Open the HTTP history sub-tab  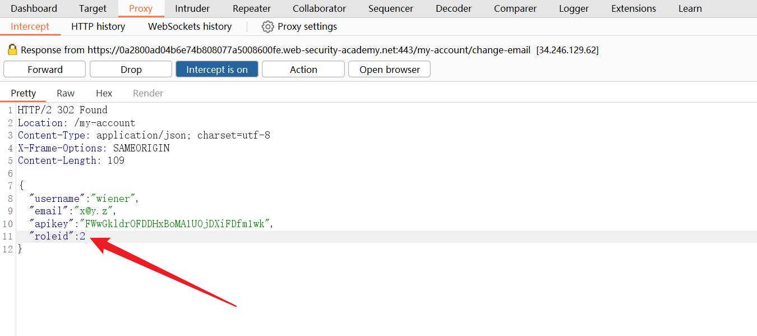click(x=98, y=26)
